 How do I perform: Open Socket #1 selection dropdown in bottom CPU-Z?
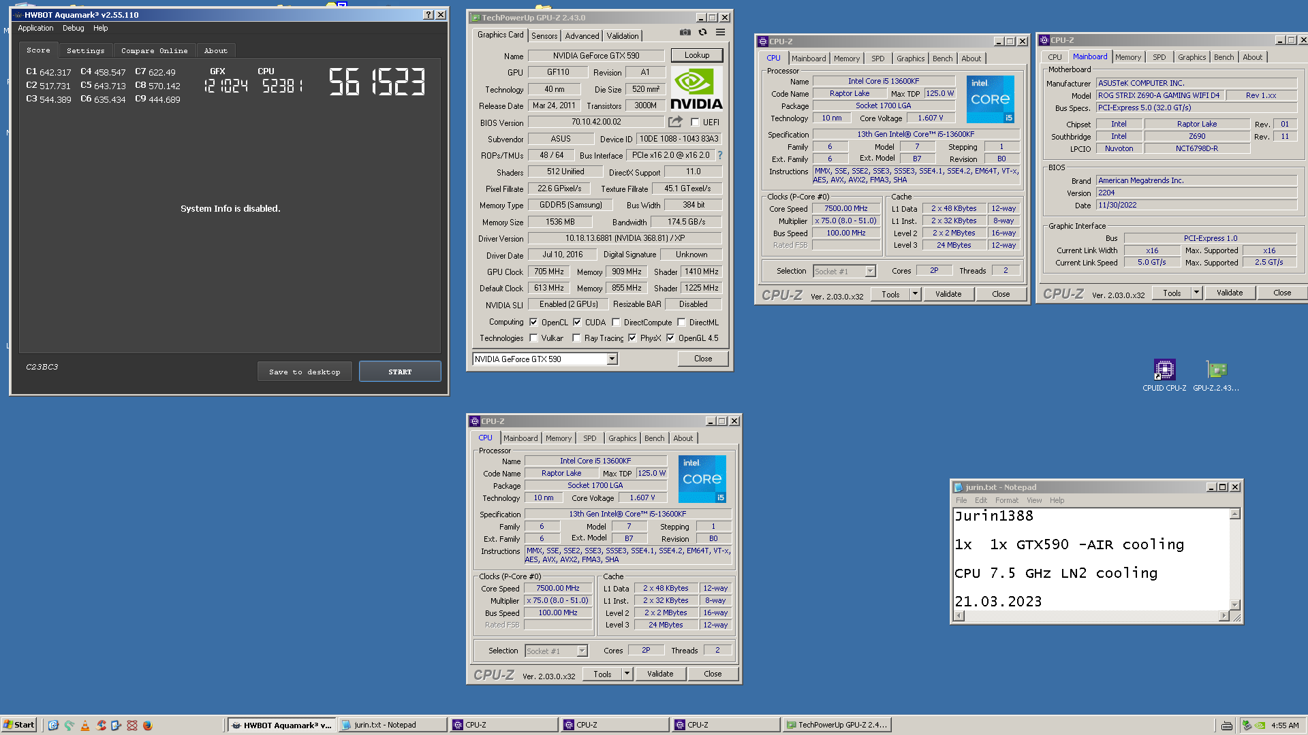pos(582,651)
